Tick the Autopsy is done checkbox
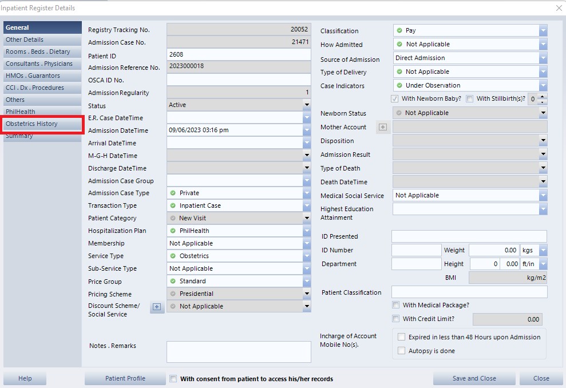Image resolution: width=566 pixels, height=388 pixels. pyautogui.click(x=402, y=351)
